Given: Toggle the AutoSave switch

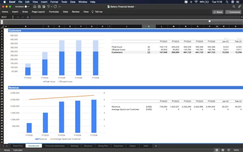Looking at the screenshot, I should coord(27,6).
